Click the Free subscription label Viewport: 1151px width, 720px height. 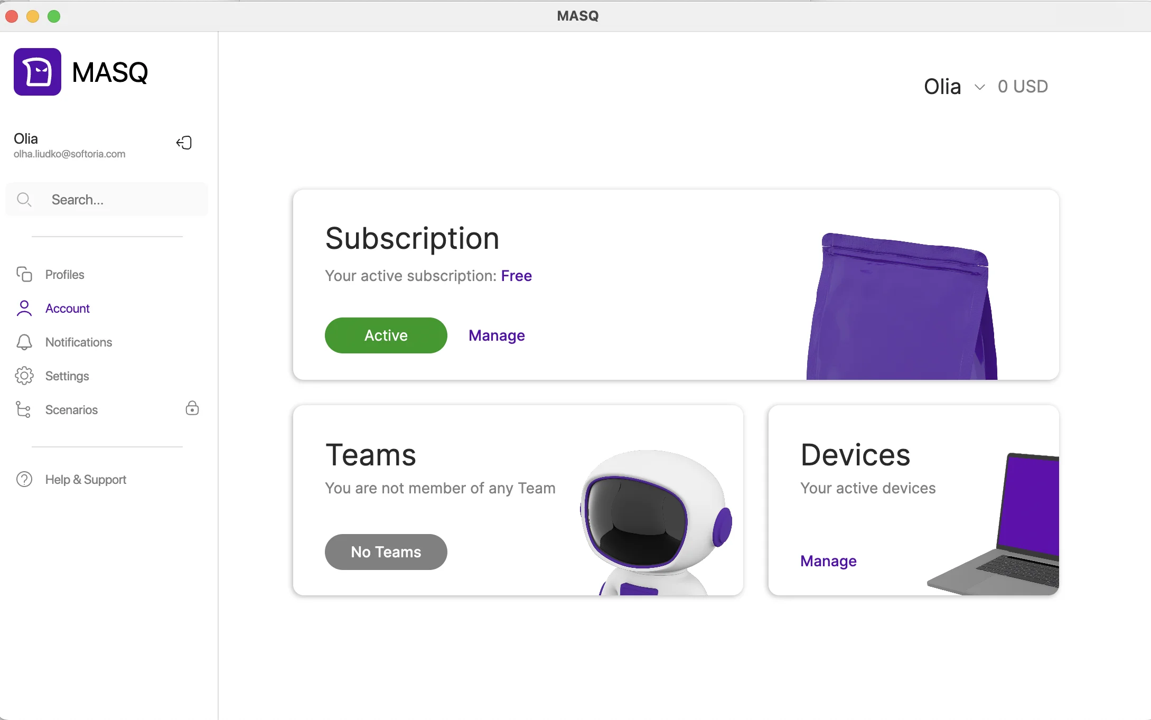[x=516, y=276]
